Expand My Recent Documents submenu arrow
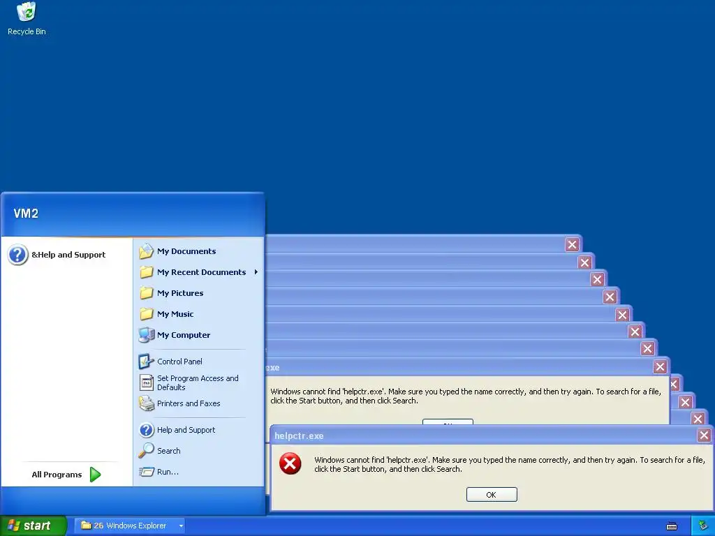This screenshot has height=536, width=715. tap(256, 272)
